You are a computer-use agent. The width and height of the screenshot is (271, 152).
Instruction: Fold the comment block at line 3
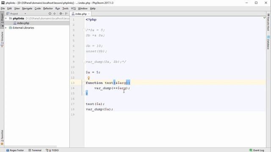click(84, 30)
